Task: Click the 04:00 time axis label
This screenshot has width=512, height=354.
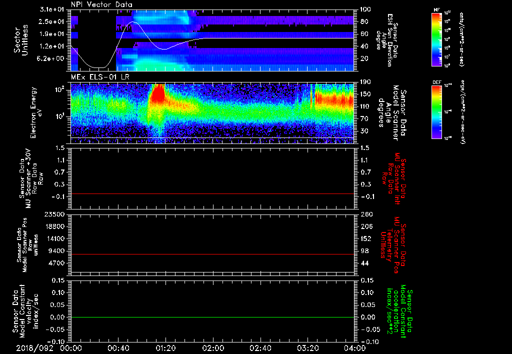Action: 355,348
